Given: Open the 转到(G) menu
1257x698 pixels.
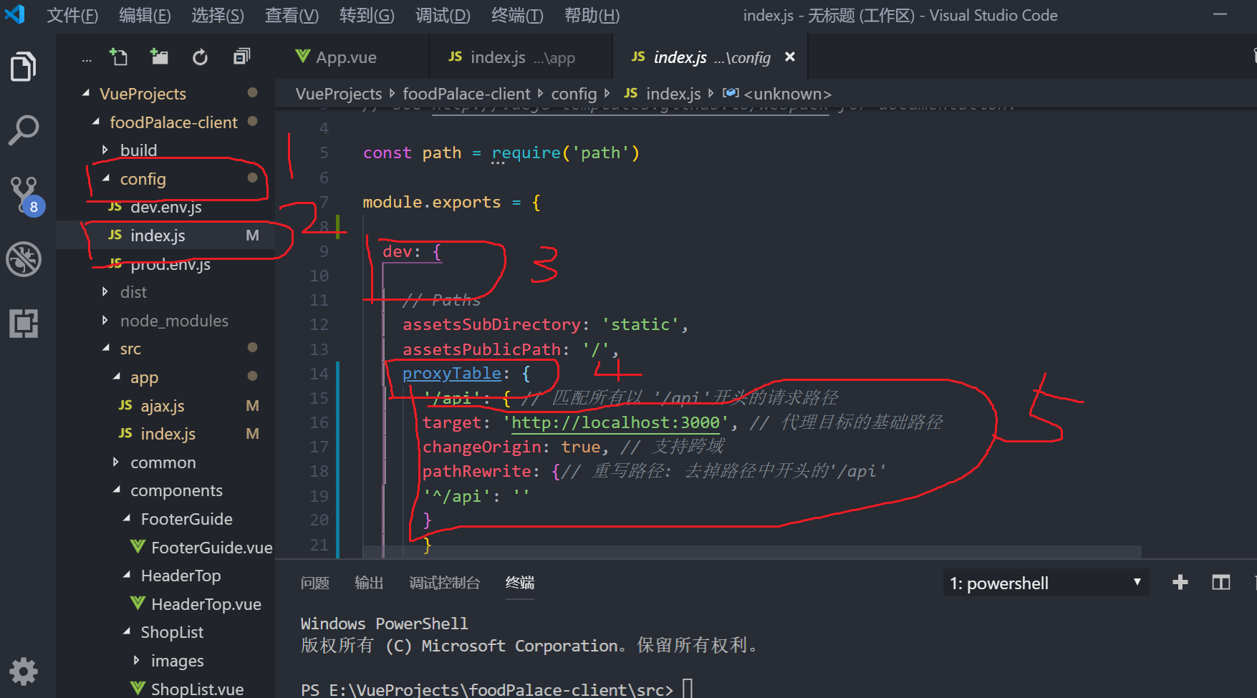Looking at the screenshot, I should pyautogui.click(x=367, y=15).
